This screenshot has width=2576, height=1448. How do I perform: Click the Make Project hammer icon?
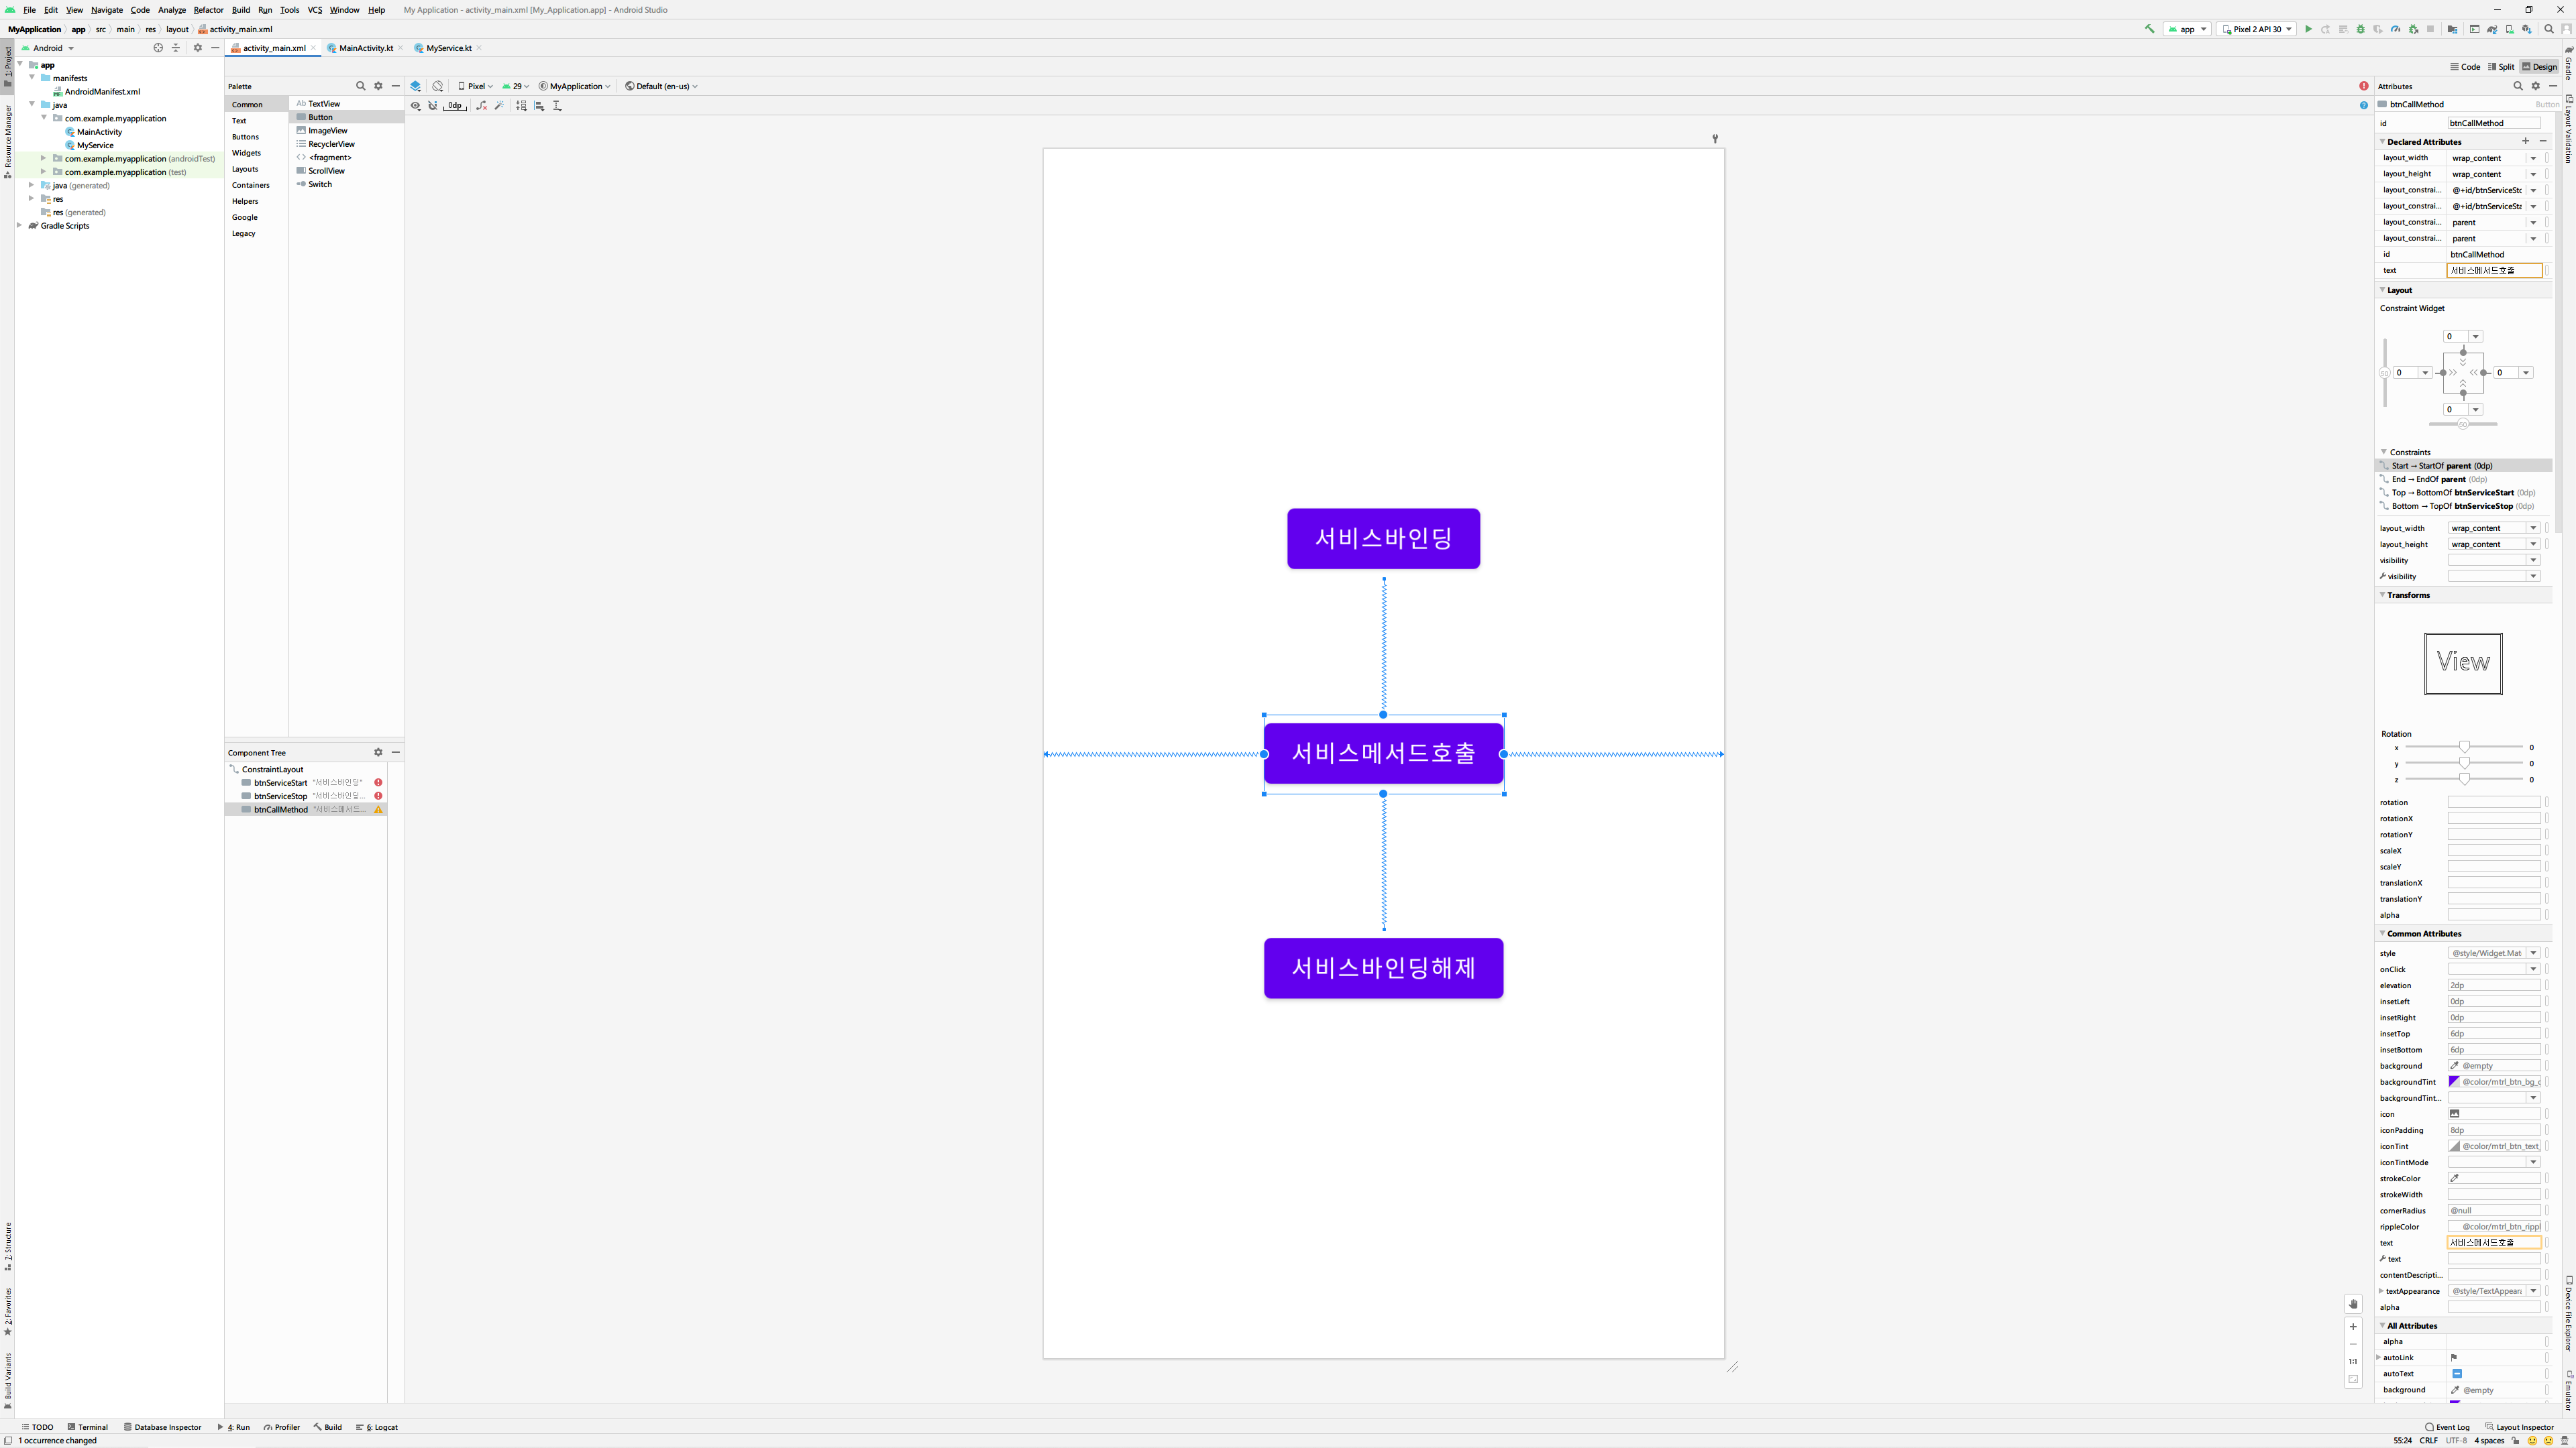point(2150,29)
